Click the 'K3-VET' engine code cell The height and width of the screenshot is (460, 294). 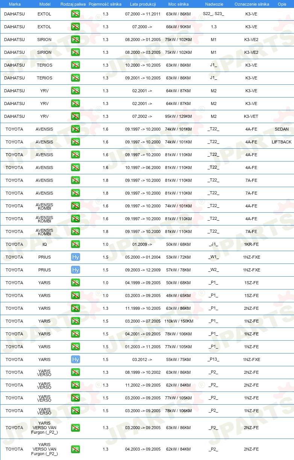[251, 116]
